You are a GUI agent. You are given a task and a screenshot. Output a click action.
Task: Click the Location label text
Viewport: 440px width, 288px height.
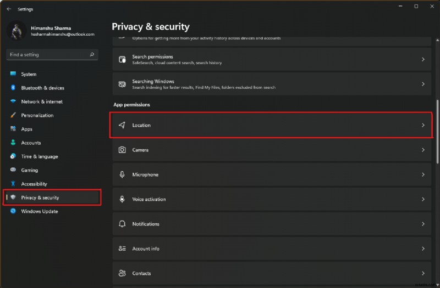(141, 125)
